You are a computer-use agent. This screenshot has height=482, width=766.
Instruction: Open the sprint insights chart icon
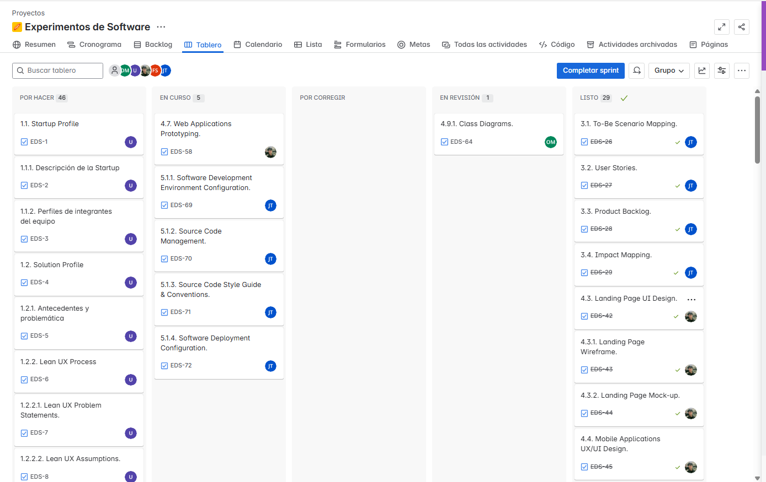tap(702, 71)
